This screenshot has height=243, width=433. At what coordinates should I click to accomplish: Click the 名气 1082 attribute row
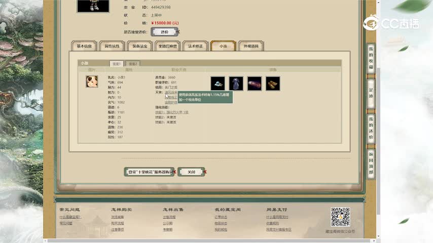116,102
